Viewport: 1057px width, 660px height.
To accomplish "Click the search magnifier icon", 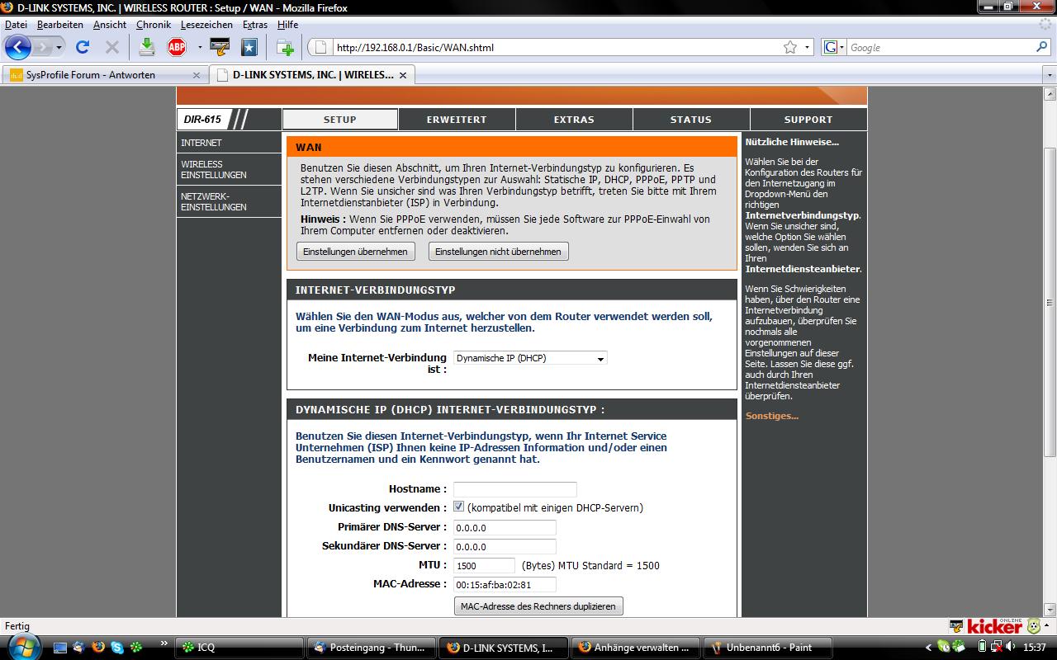I will pyautogui.click(x=1041, y=47).
